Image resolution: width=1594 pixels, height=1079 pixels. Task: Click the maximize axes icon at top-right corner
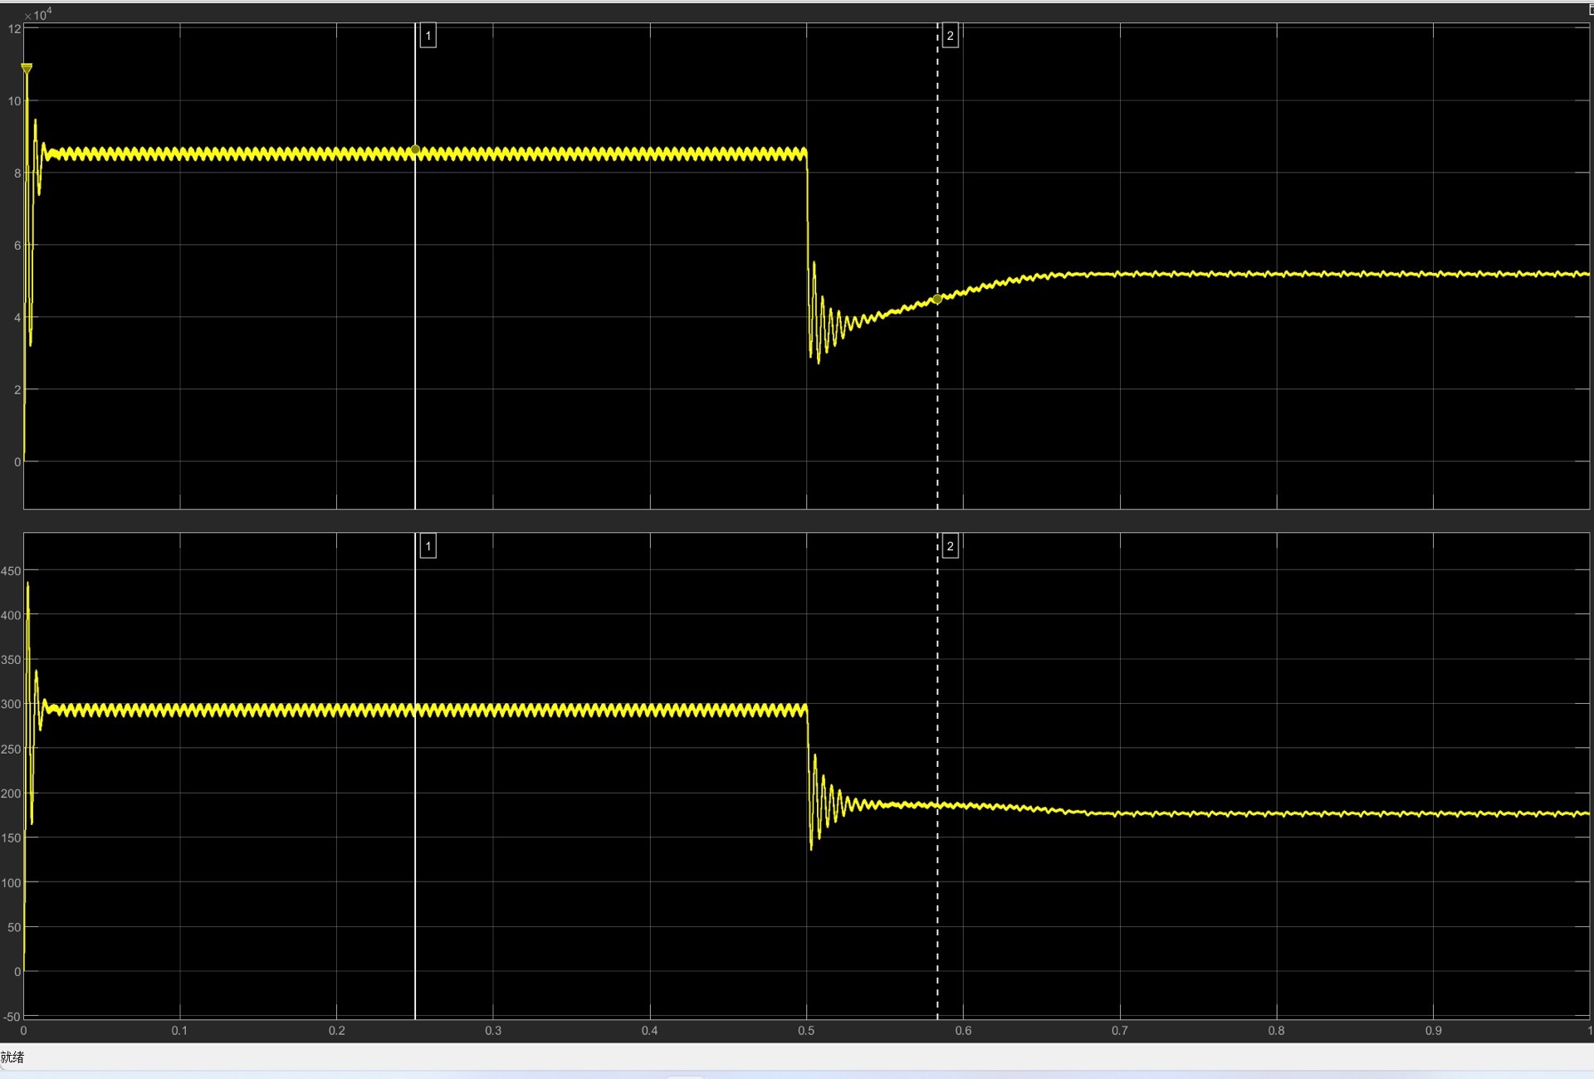point(1590,10)
